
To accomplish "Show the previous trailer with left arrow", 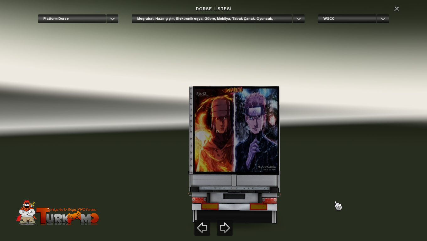I will click(x=202, y=228).
